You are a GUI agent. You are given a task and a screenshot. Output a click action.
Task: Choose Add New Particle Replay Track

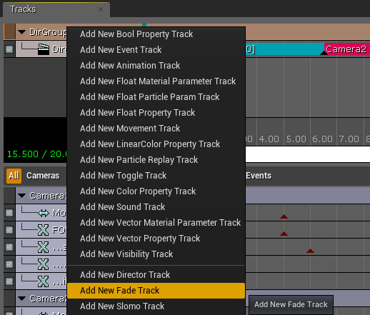pos(156,160)
